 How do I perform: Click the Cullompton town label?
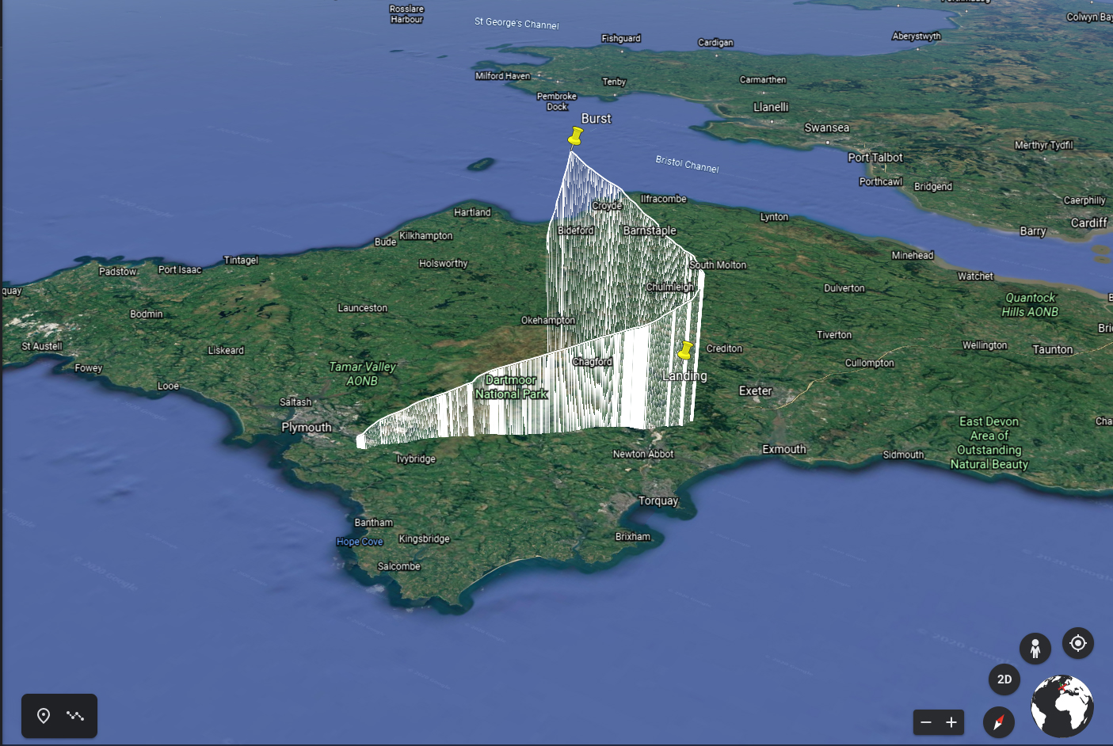click(x=869, y=363)
